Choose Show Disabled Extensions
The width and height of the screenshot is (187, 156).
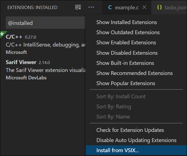(x=127, y=53)
